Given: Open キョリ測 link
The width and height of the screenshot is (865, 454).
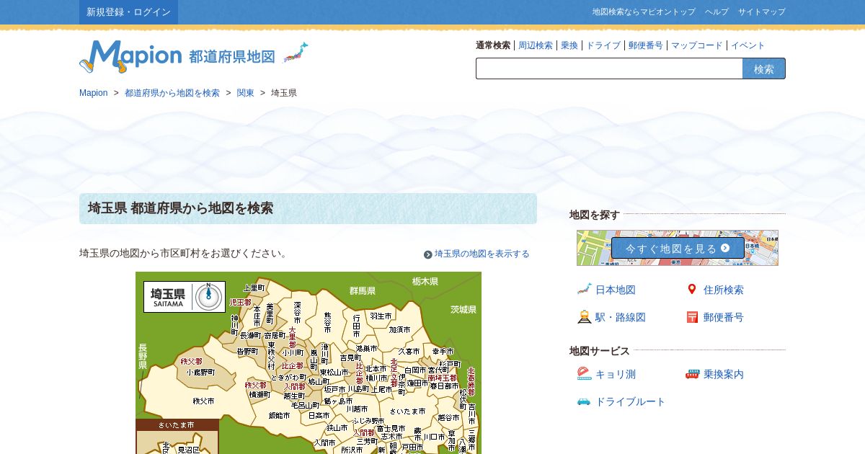Looking at the screenshot, I should (x=616, y=374).
